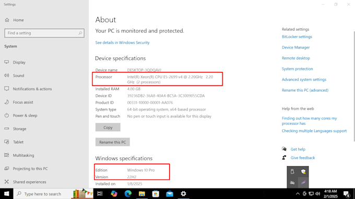Viewport: 355px width, 199px height.
Task: Click the Edition value Windows 10 Pro
Action: [140, 170]
